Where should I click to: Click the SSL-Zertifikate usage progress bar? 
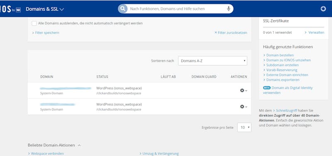(x=293, y=27)
